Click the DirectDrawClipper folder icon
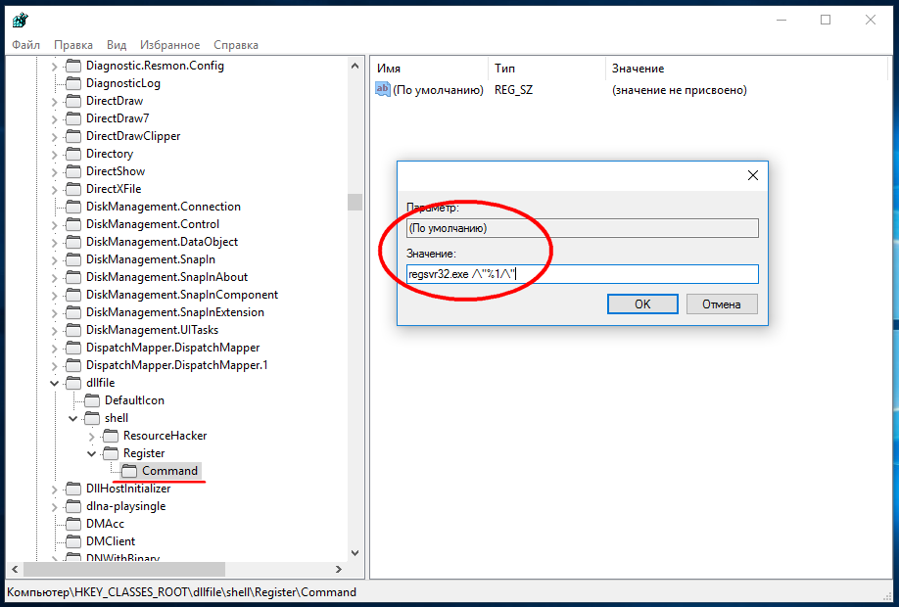The height and width of the screenshot is (607, 899). [x=73, y=136]
